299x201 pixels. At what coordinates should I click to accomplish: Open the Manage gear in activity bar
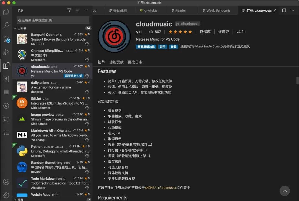(6, 195)
